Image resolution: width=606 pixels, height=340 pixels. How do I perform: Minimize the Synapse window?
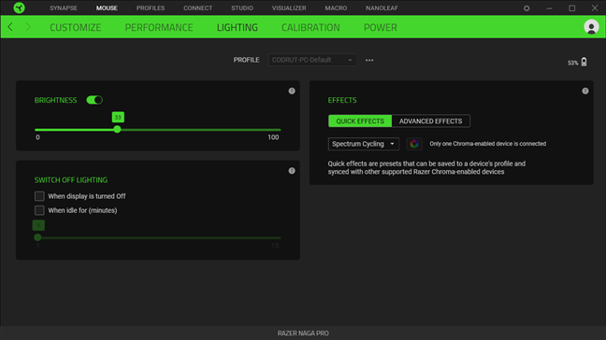(549, 8)
